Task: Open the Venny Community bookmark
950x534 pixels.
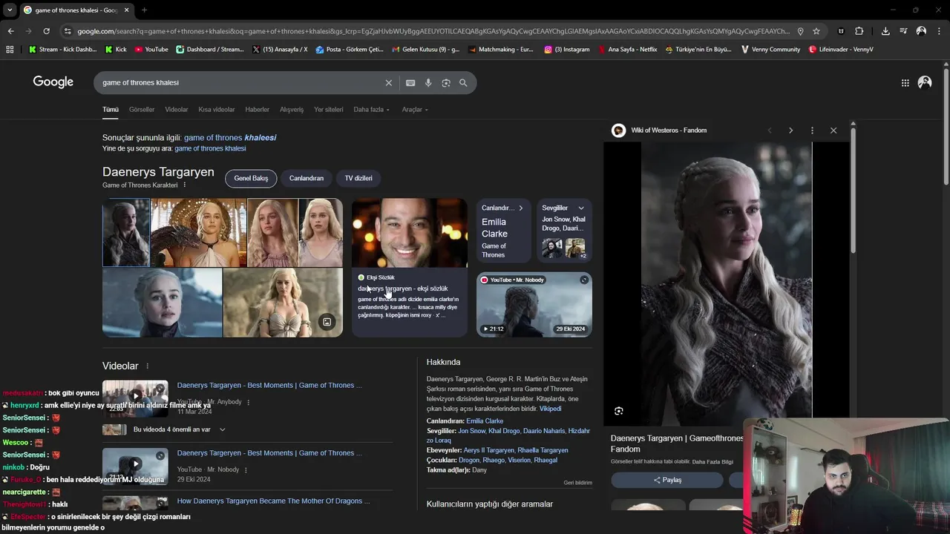Action: [770, 50]
